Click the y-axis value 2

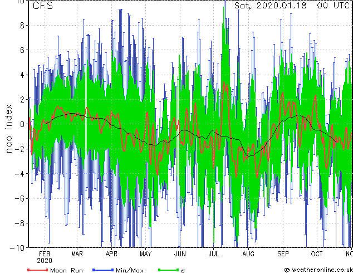(x=22, y=100)
